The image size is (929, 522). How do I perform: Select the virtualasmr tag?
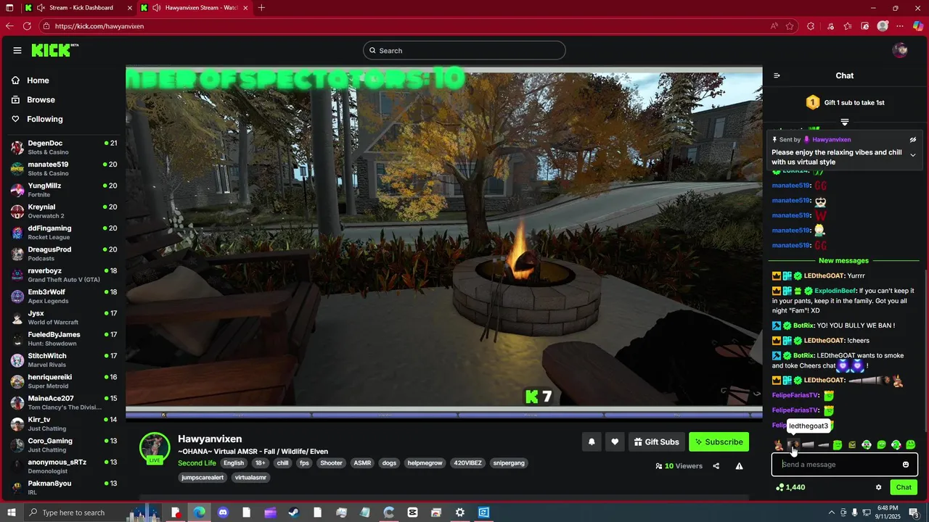pyautogui.click(x=250, y=478)
